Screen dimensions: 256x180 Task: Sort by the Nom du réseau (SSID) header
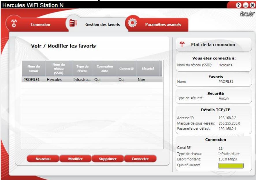pos(59,69)
